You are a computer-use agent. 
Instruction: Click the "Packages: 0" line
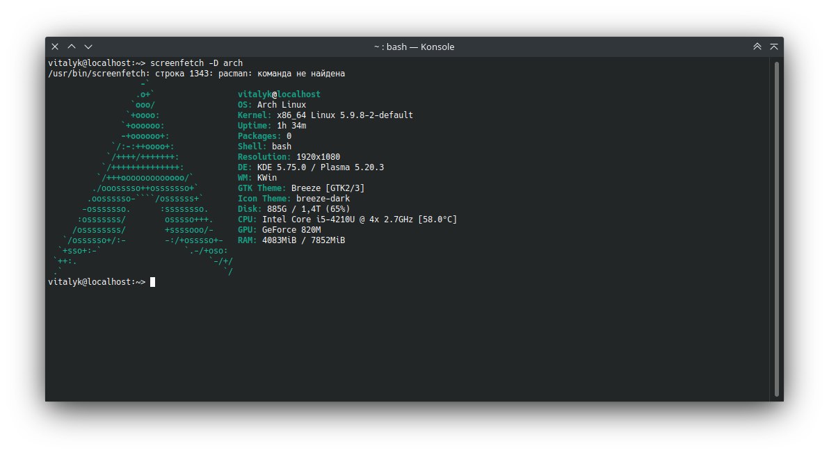click(x=264, y=135)
